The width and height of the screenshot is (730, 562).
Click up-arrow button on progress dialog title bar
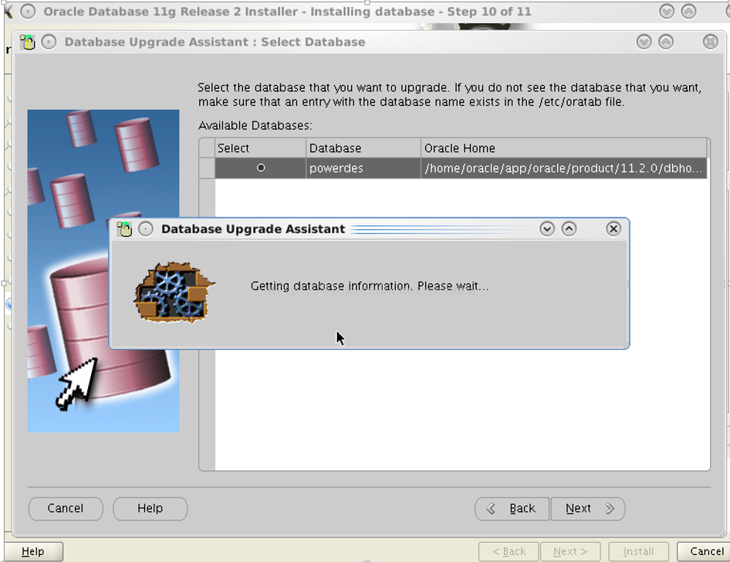click(x=569, y=229)
